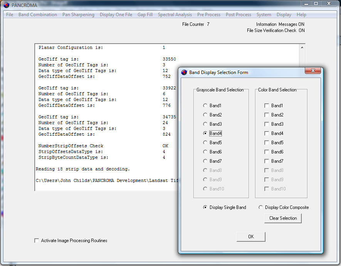Click 'Information Messages ON' status text
341x266 pixels.
pyautogui.click(x=280, y=24)
